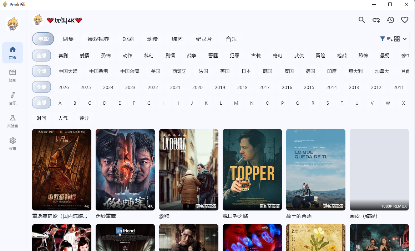This screenshot has height=251, width=415.
Task: Open the 画皮（臻彩）blank poster
Action: tap(379, 169)
